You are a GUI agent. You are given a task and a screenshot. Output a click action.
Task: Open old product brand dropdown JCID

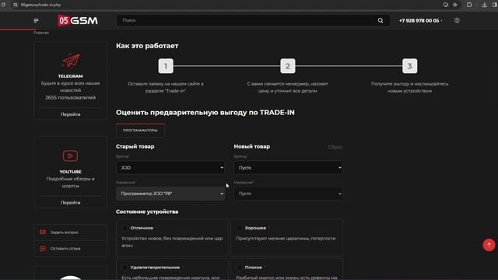coord(170,168)
